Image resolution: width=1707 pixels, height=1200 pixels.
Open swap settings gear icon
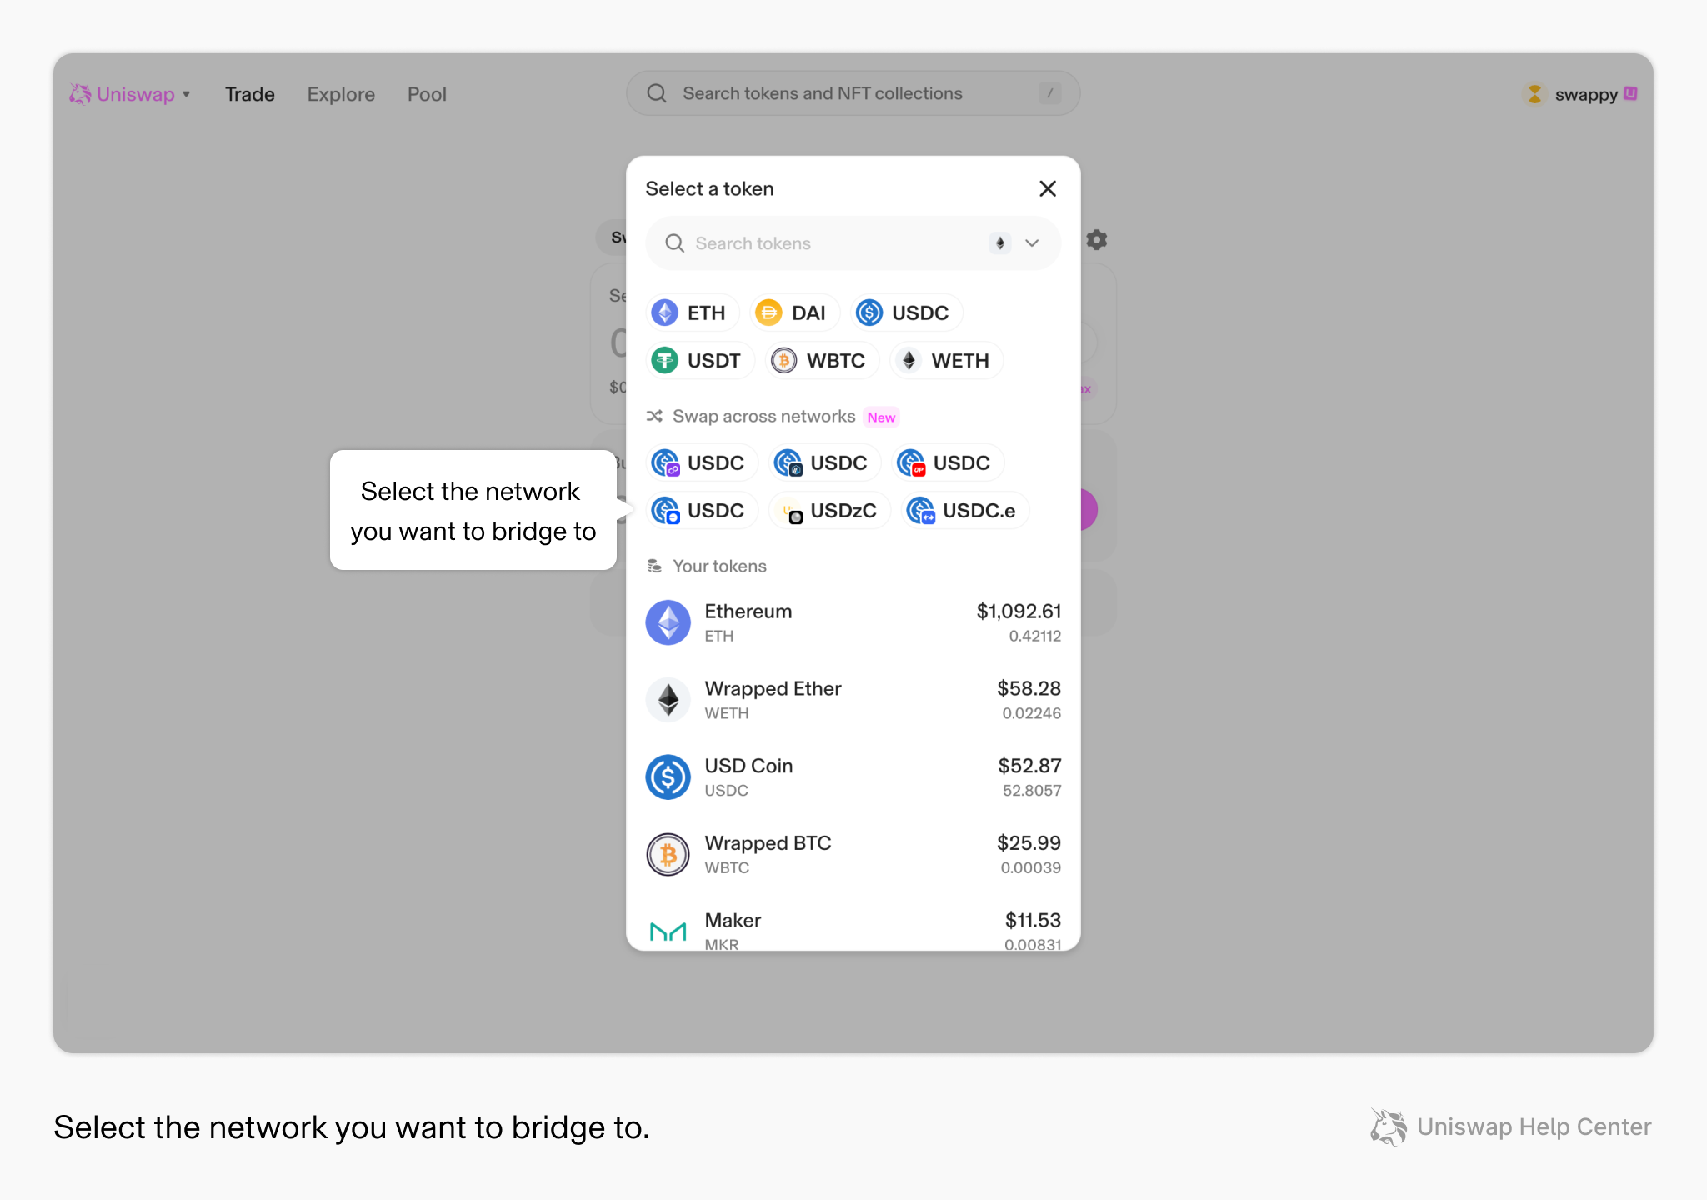tap(1097, 240)
